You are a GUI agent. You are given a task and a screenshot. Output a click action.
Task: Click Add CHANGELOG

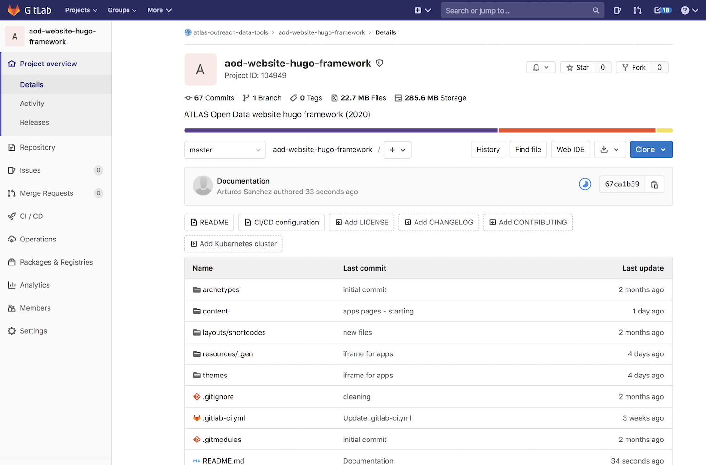(439, 222)
